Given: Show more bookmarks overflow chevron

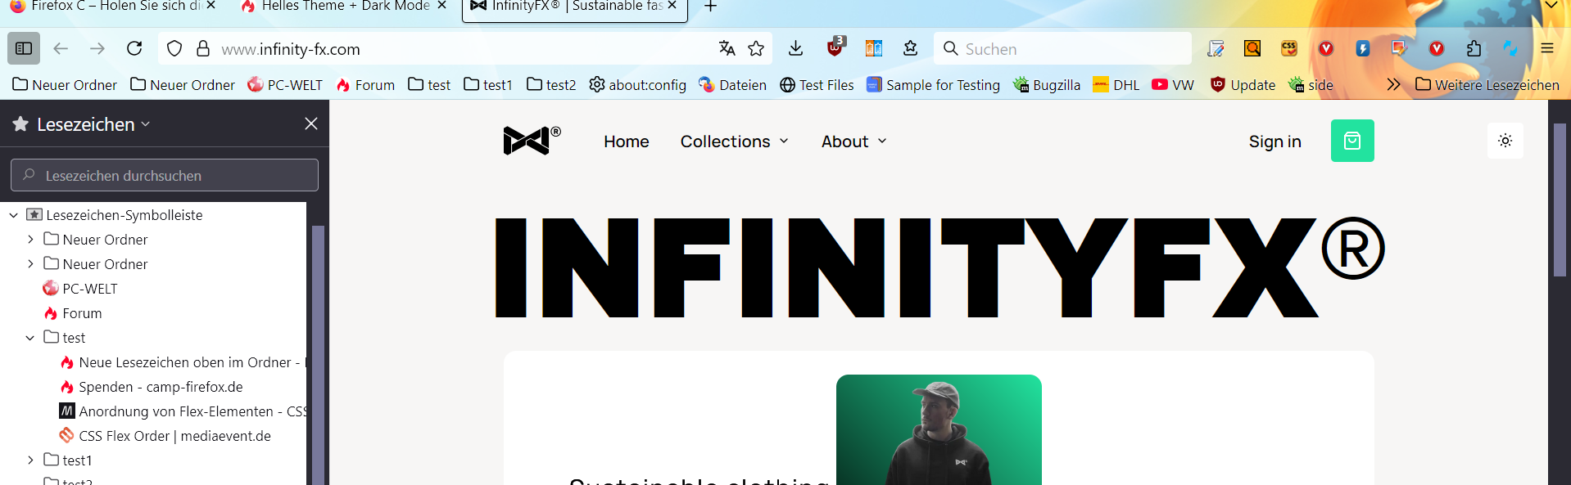Looking at the screenshot, I should [1393, 84].
